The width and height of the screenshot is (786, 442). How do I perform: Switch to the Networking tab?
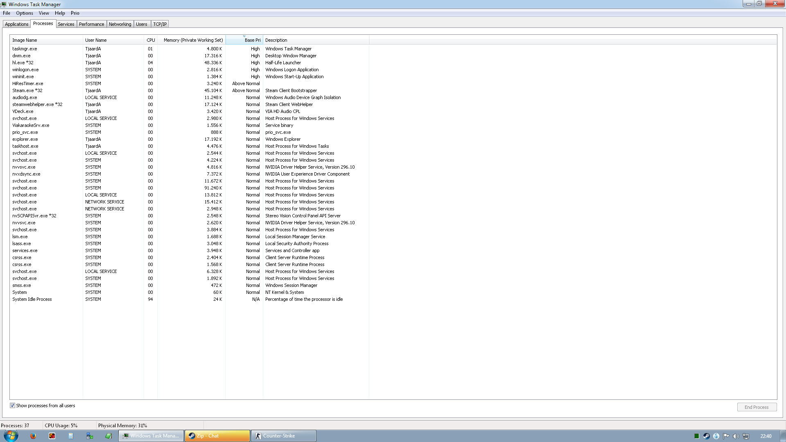120,24
